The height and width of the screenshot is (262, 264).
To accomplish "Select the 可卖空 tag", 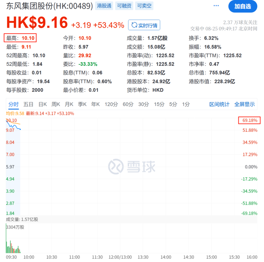I will 144,6.
